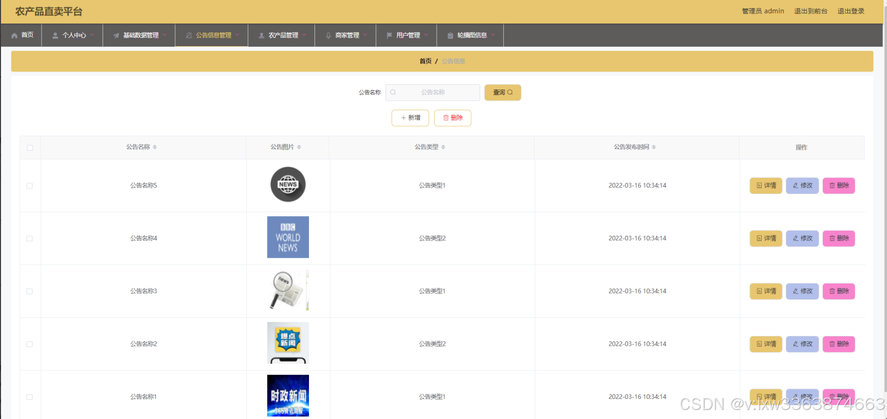Image resolution: width=887 pixels, height=419 pixels.
Task: Click the magnifier icon in search field
Action: [393, 92]
